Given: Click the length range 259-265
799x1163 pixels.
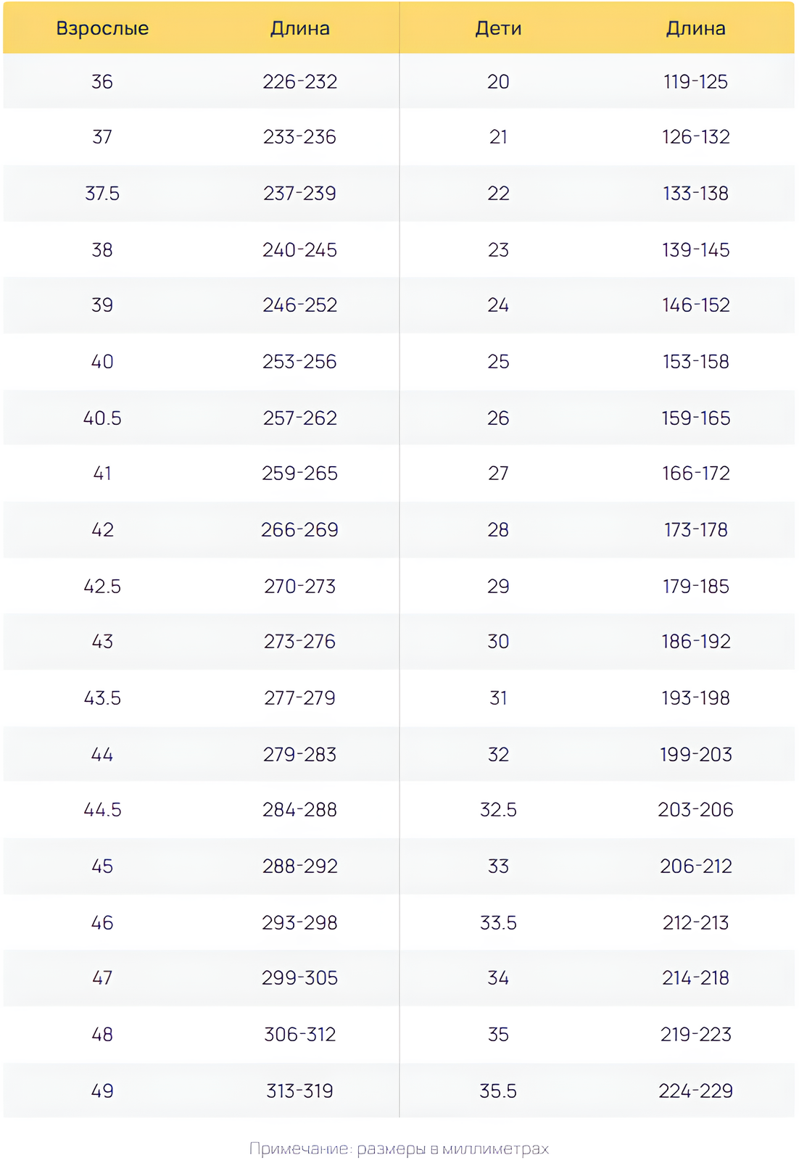Looking at the screenshot, I should tap(300, 473).
